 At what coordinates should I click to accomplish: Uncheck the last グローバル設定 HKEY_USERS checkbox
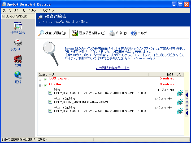[x=50, y=111]
